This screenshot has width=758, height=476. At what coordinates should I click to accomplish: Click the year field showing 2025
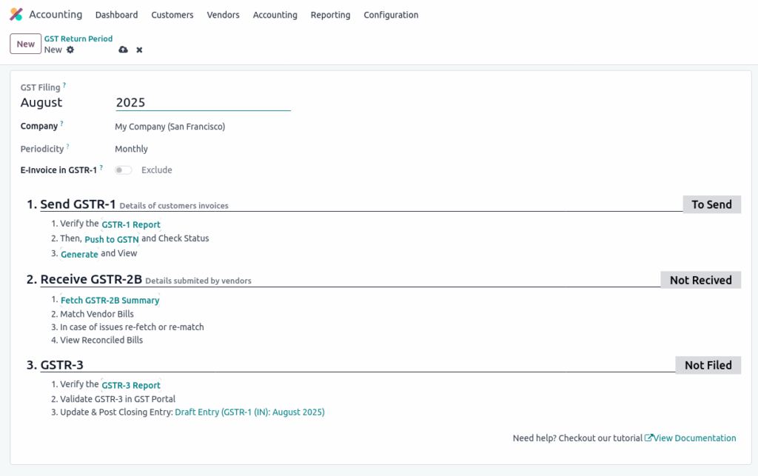[x=203, y=102]
